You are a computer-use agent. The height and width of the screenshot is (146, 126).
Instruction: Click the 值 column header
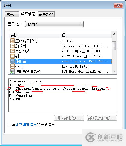tap(86, 35)
